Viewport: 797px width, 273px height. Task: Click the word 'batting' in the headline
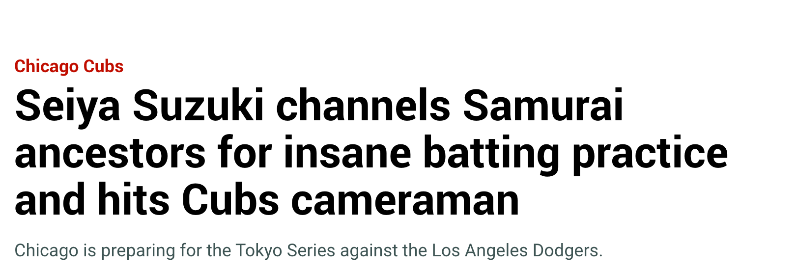pos(491,153)
